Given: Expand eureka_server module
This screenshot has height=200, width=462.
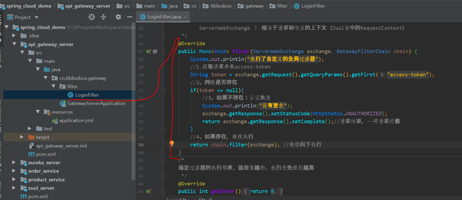Looking at the screenshot, I should [x=14, y=162].
